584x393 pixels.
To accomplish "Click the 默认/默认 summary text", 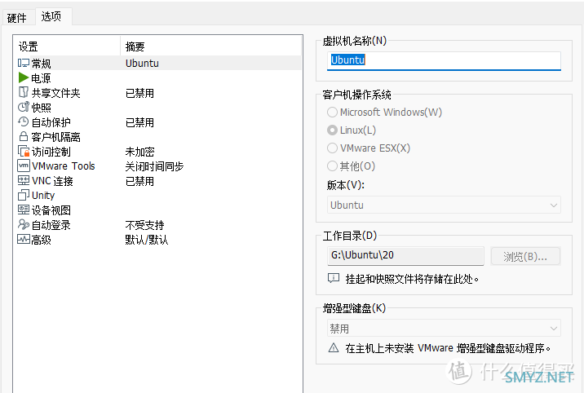I will tap(146, 240).
